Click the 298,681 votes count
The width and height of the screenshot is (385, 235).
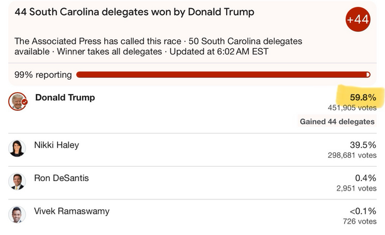tap(352, 155)
